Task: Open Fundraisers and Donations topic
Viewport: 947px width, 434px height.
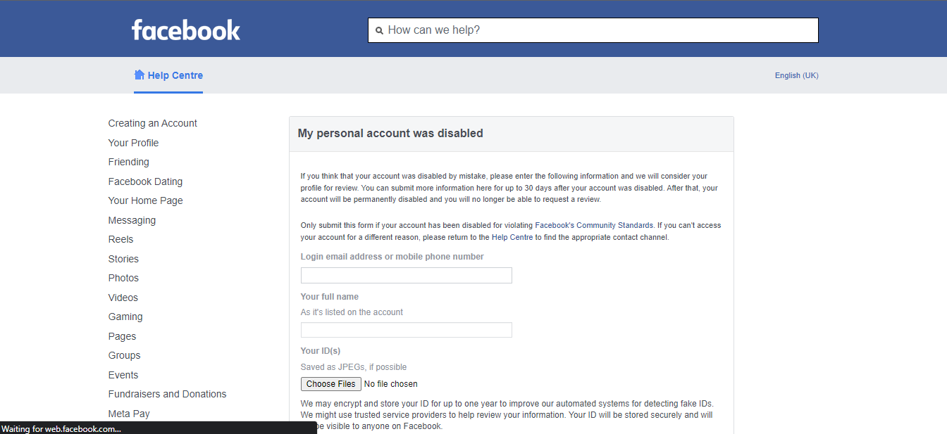Action: coord(167,394)
